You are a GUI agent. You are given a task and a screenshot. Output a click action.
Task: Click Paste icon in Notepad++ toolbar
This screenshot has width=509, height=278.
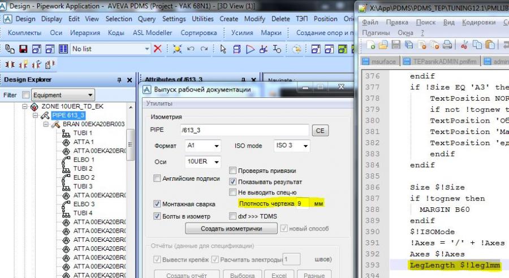coord(490,45)
